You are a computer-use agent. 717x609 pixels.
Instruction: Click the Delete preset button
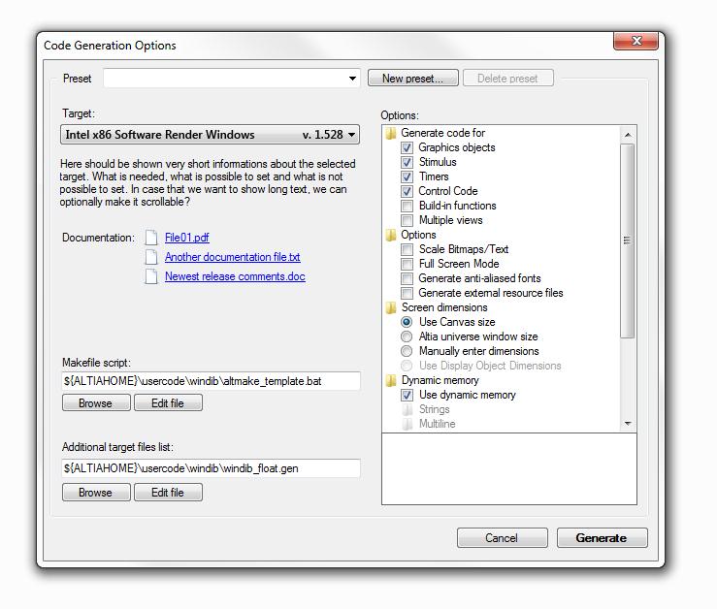pos(508,79)
